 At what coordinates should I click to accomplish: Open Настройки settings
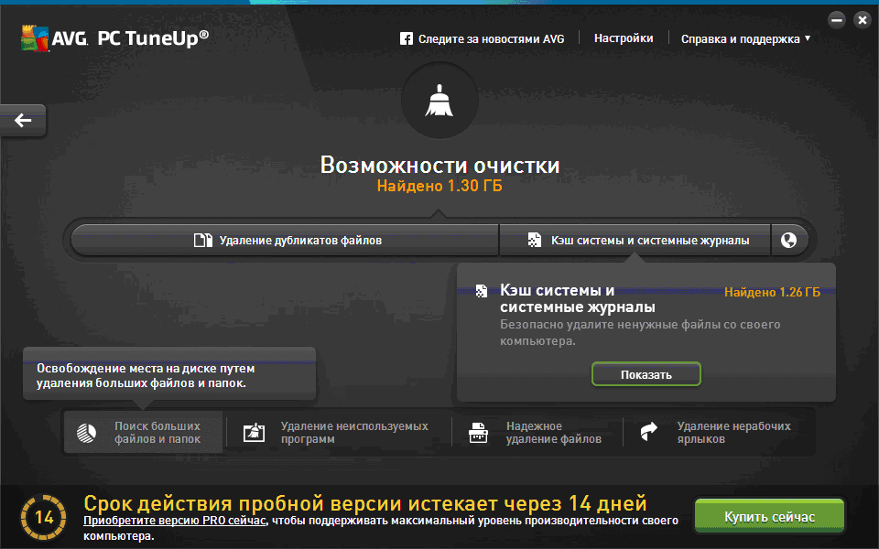pos(624,38)
